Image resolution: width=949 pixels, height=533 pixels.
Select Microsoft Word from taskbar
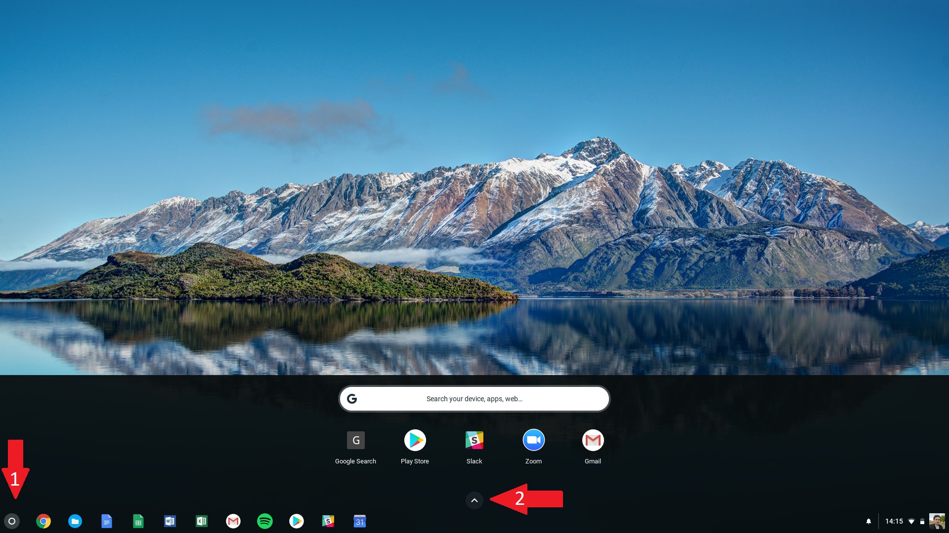170,521
